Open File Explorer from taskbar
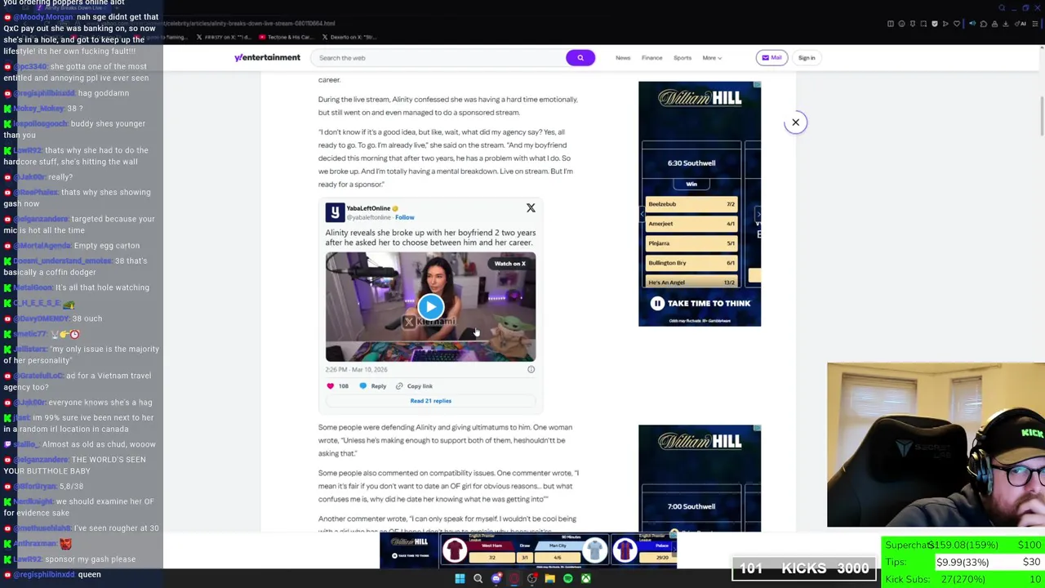The width and height of the screenshot is (1045, 588). click(x=550, y=578)
